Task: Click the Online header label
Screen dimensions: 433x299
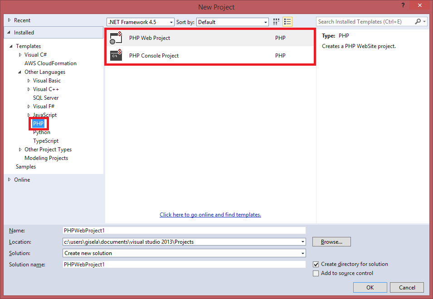Action: click(22, 179)
